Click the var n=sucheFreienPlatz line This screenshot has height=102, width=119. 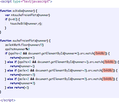tap(27, 15)
